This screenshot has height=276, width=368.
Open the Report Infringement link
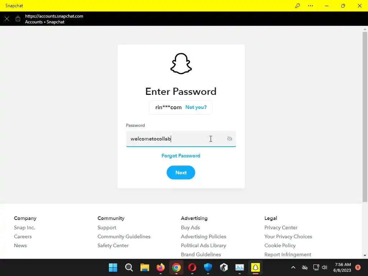[288, 254]
